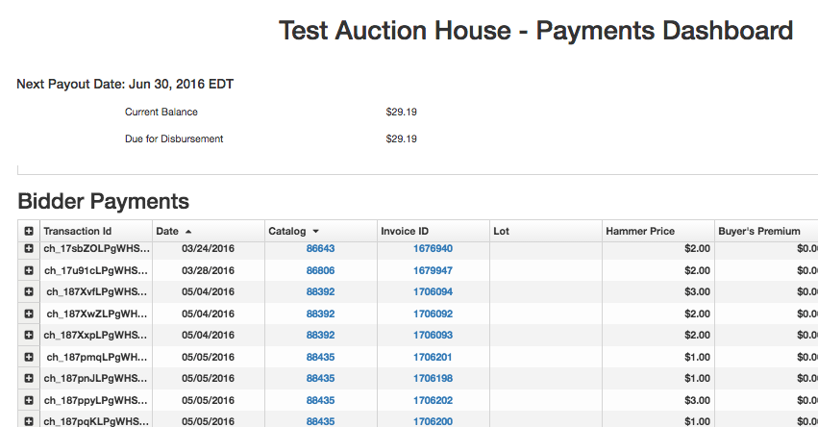
Task: Expand row for transaction ch_17u91cLPgWHS
Action: [29, 270]
